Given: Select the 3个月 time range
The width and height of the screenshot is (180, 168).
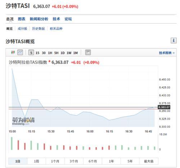Looking at the screenshot, I should tap(74, 161).
